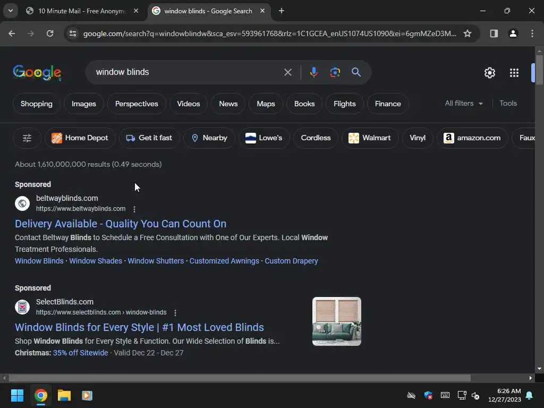Filter results by Lowe's
This screenshot has width=544, height=408.
click(x=263, y=138)
